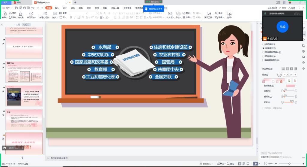The image size is (307, 167).
Task: Enable Hide Background Graphics (隐藏背景图形) checkbox
Action: pos(264,60)
